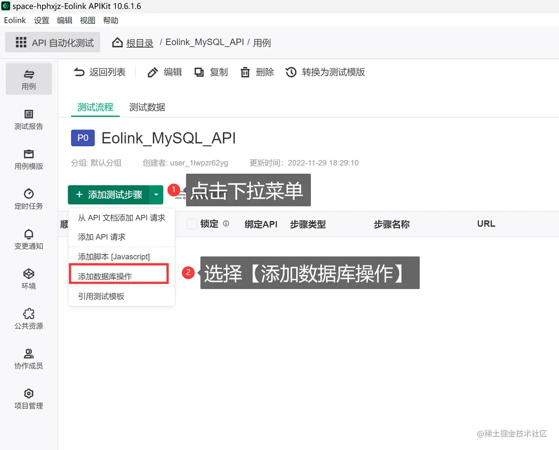Click the 转换为测试模版 button label

[x=334, y=72]
